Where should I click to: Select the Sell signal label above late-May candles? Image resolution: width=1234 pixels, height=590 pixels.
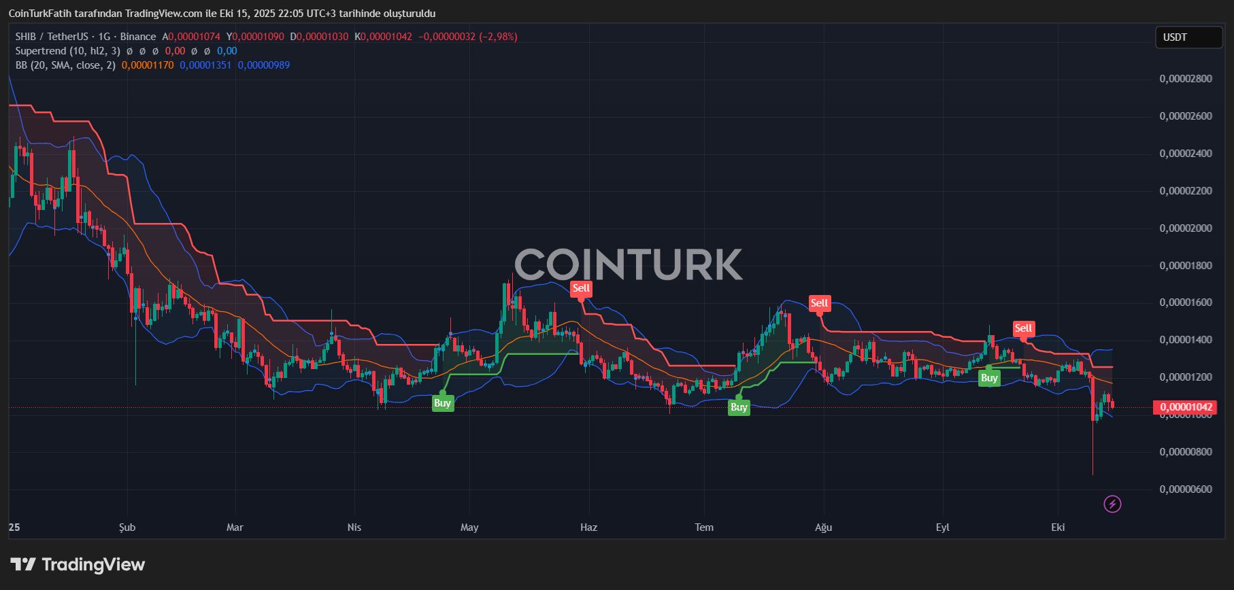click(581, 288)
